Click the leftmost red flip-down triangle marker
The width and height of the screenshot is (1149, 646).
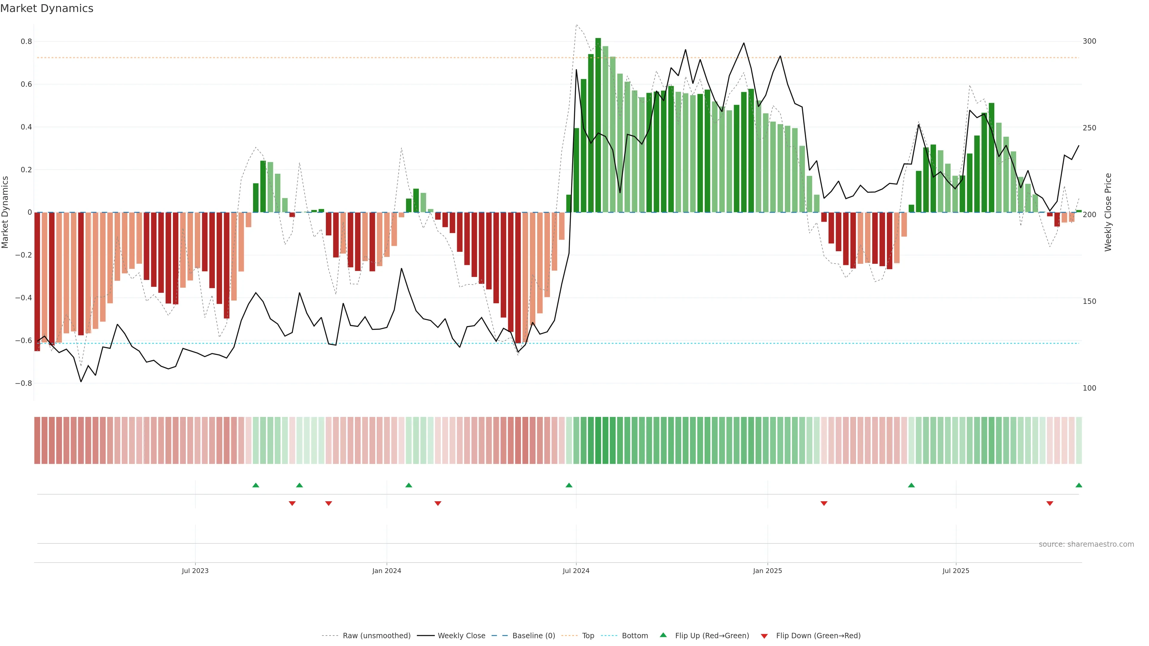[292, 503]
